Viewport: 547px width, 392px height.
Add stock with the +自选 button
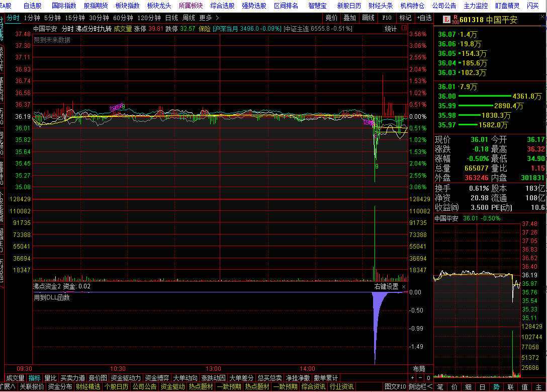pyautogui.click(x=424, y=18)
